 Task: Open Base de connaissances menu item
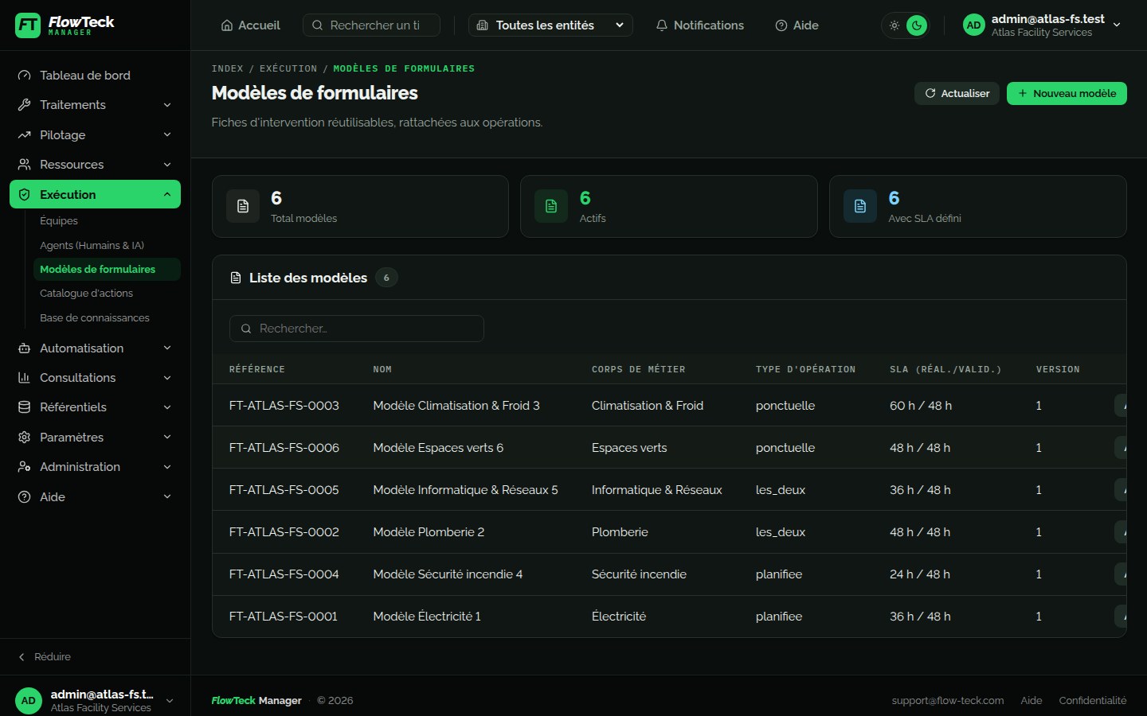pos(95,318)
